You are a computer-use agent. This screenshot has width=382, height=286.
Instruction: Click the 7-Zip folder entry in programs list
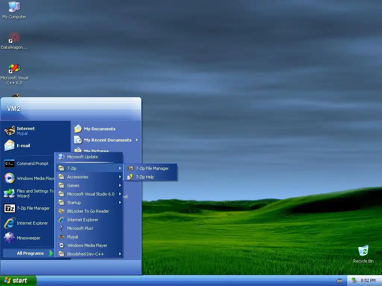tap(90, 168)
